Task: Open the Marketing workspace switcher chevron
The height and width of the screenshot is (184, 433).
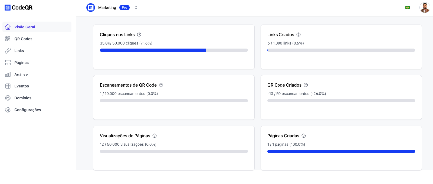Action: 136,8
